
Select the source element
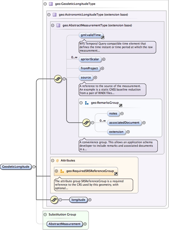click(86, 77)
